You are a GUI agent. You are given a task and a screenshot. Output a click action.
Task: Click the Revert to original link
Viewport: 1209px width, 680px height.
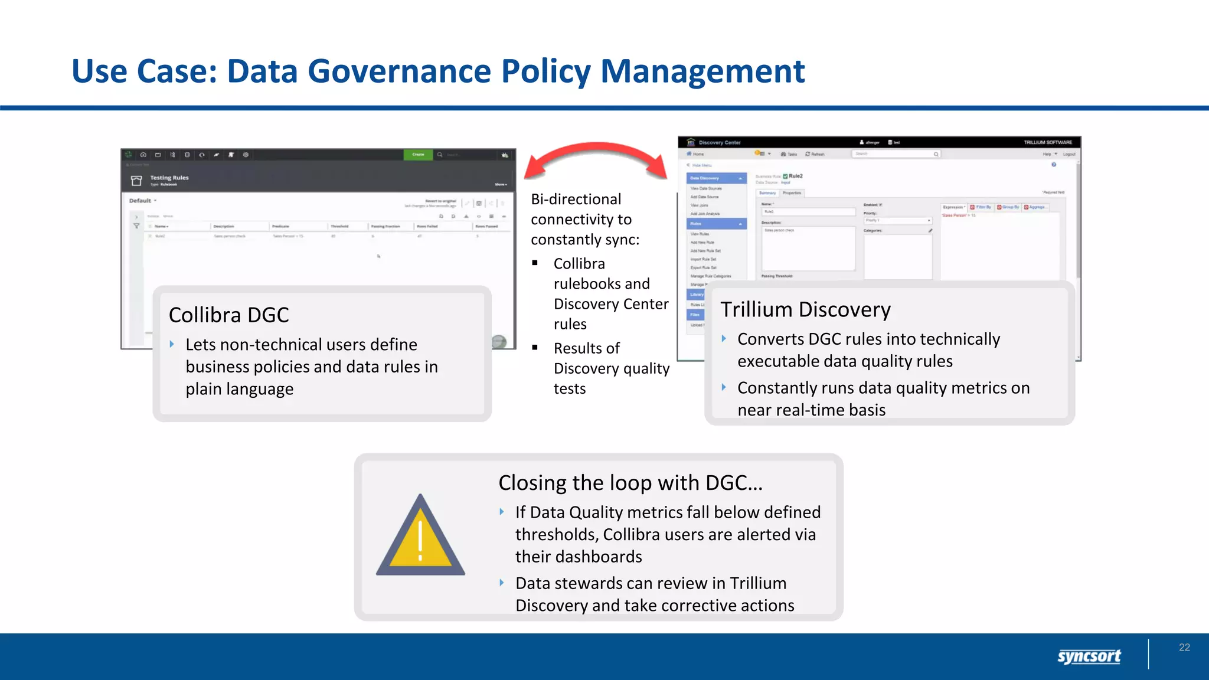click(440, 201)
